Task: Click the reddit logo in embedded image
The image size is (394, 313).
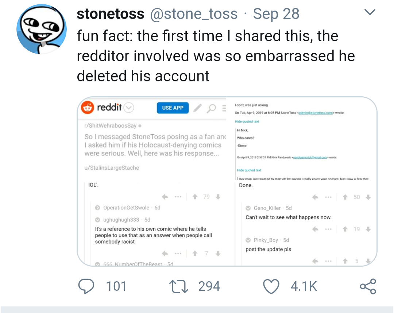Action: (88, 108)
